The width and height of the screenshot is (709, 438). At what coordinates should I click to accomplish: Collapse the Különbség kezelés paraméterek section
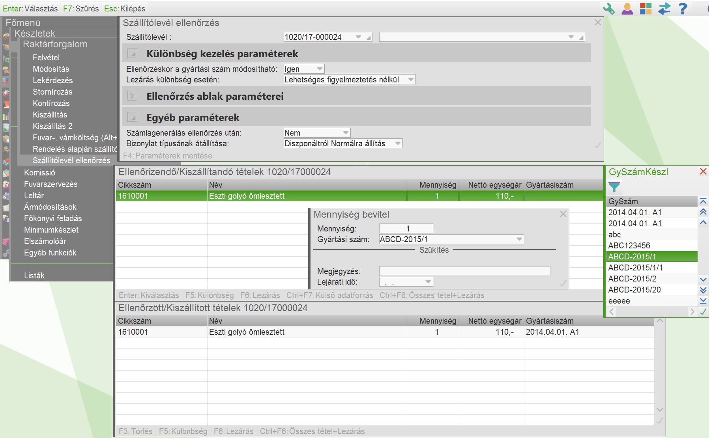pos(132,53)
